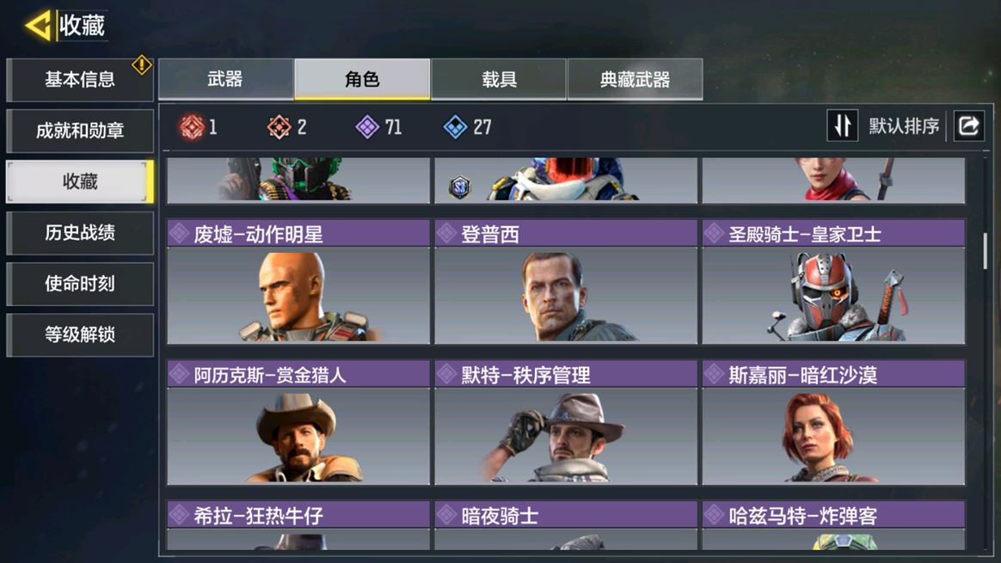The image size is (1001, 563).
Task: Select the purple epic rarity filter showing 71
Action: point(367,127)
